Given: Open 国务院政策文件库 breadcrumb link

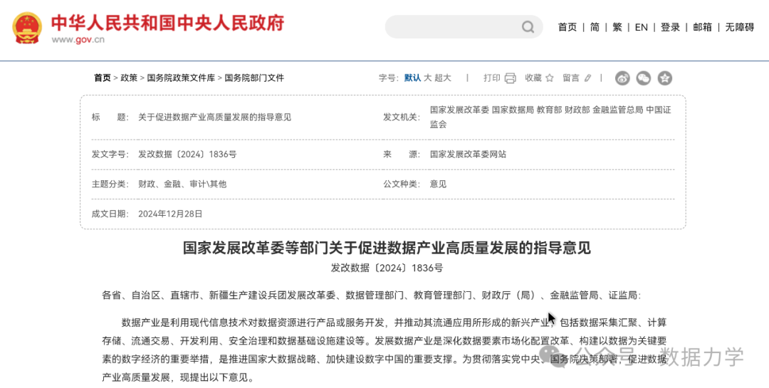Looking at the screenshot, I should 181,78.
